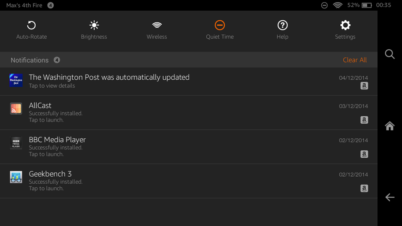Click Amazon badge on Washington Post row
Viewport: 402px width, 226px height.
[364, 86]
